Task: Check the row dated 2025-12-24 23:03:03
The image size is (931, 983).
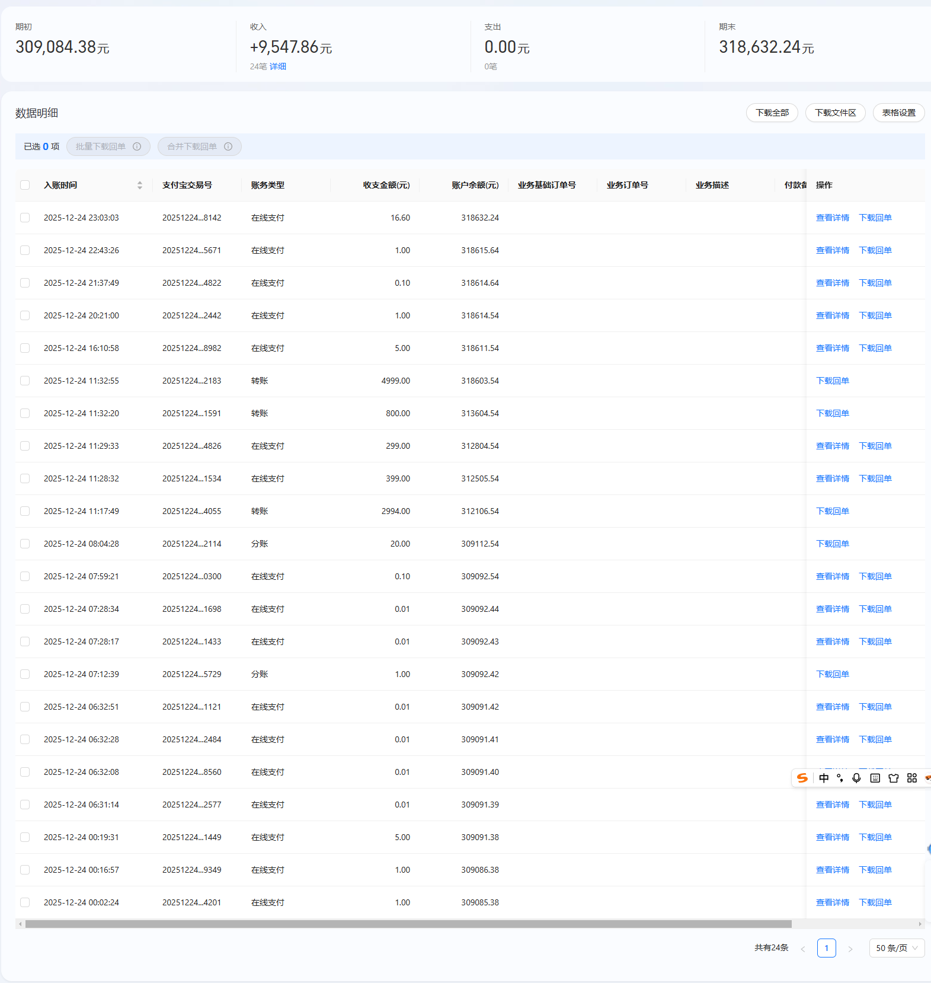Action: (x=25, y=218)
